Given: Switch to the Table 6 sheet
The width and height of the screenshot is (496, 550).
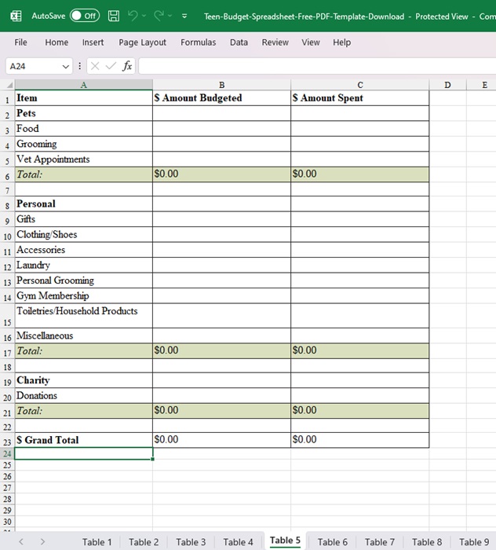Looking at the screenshot, I should [x=333, y=542].
